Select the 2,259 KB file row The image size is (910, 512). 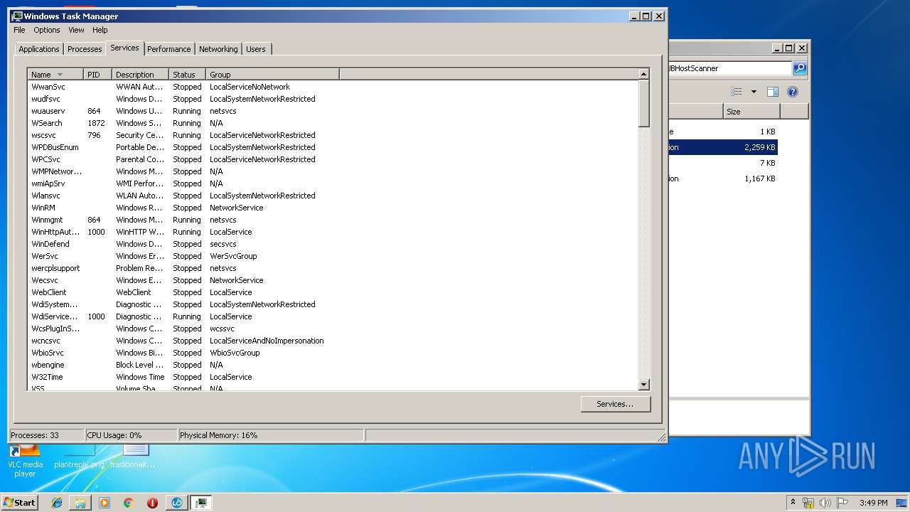(x=723, y=147)
